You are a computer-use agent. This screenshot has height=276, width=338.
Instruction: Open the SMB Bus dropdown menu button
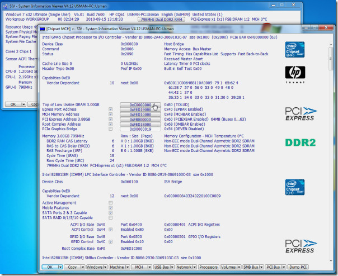pyautogui.click(x=253, y=267)
